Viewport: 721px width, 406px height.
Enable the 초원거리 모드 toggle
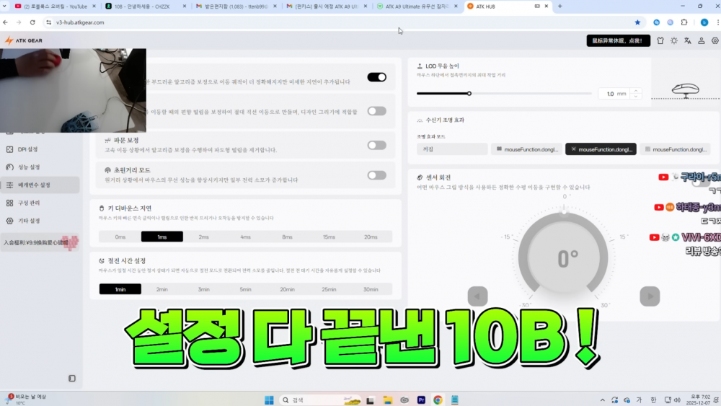pos(376,175)
